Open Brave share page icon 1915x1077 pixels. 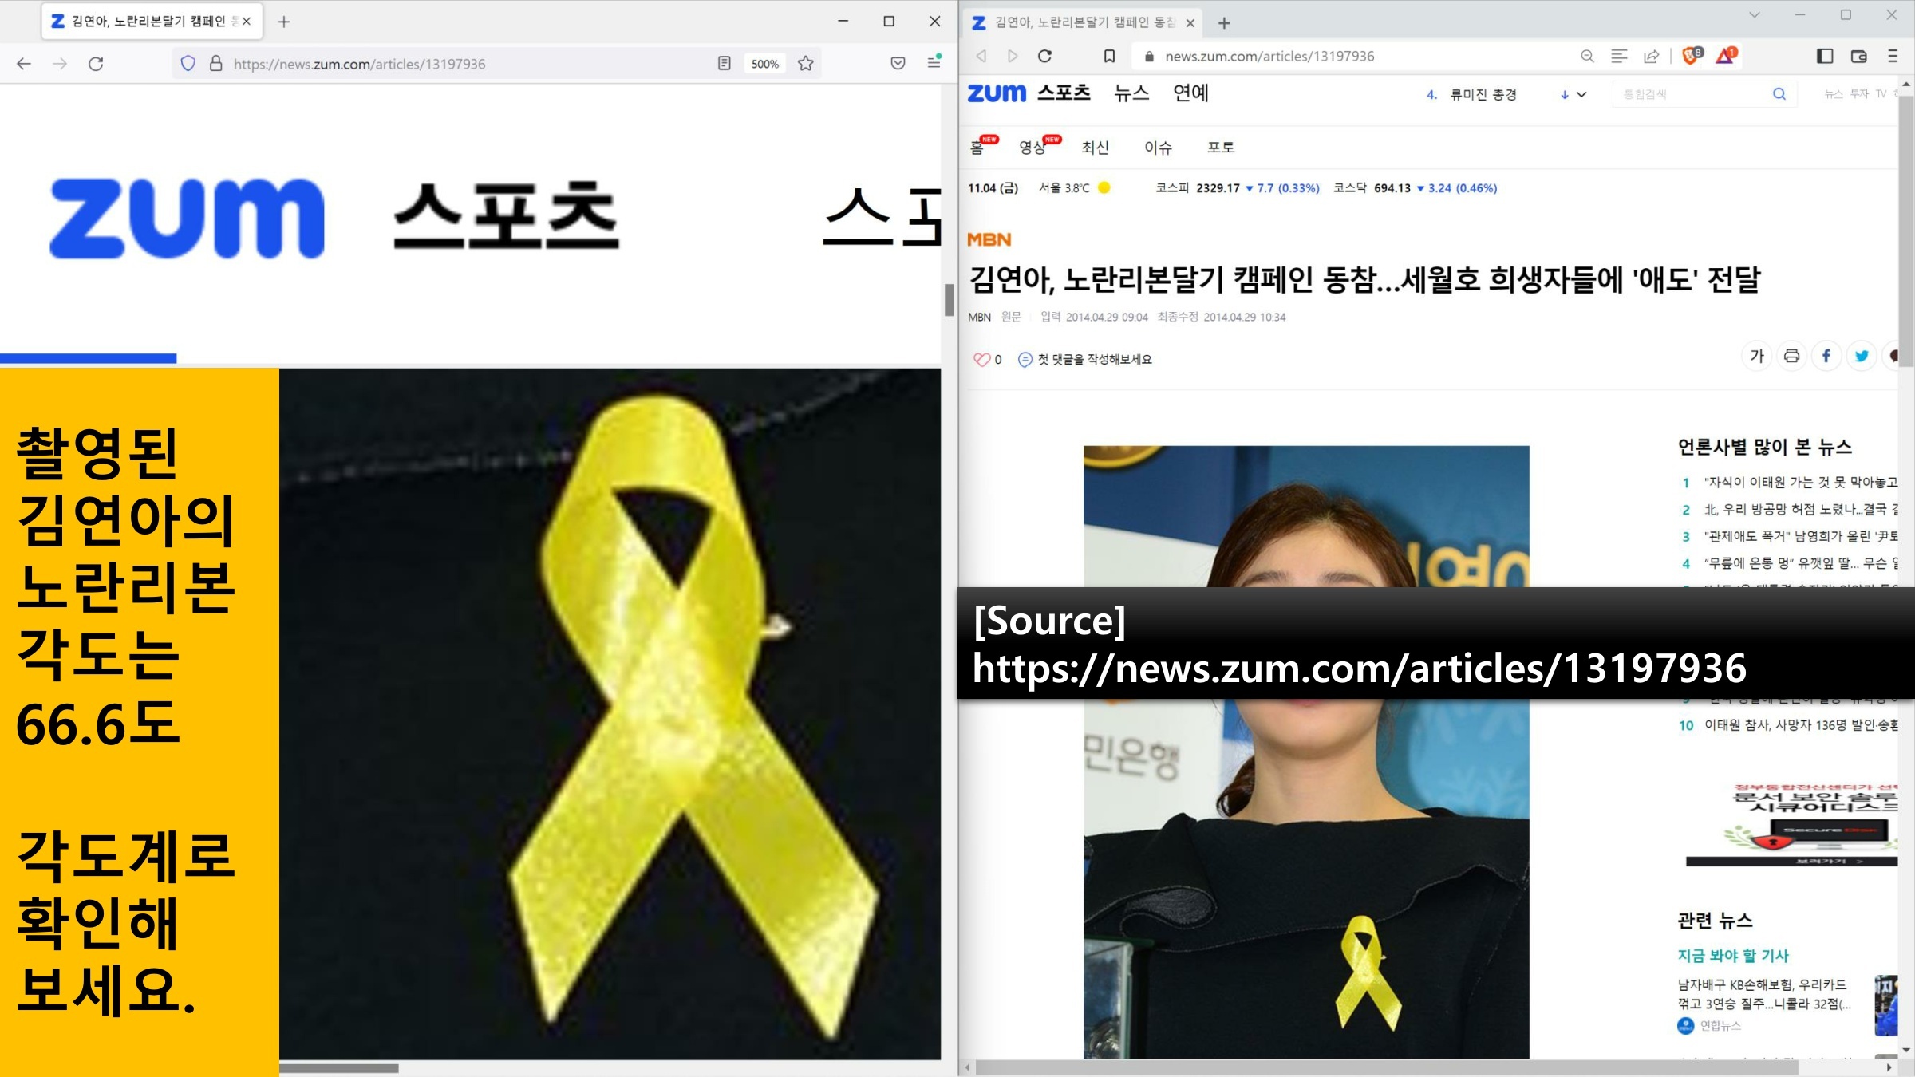pos(1652,56)
